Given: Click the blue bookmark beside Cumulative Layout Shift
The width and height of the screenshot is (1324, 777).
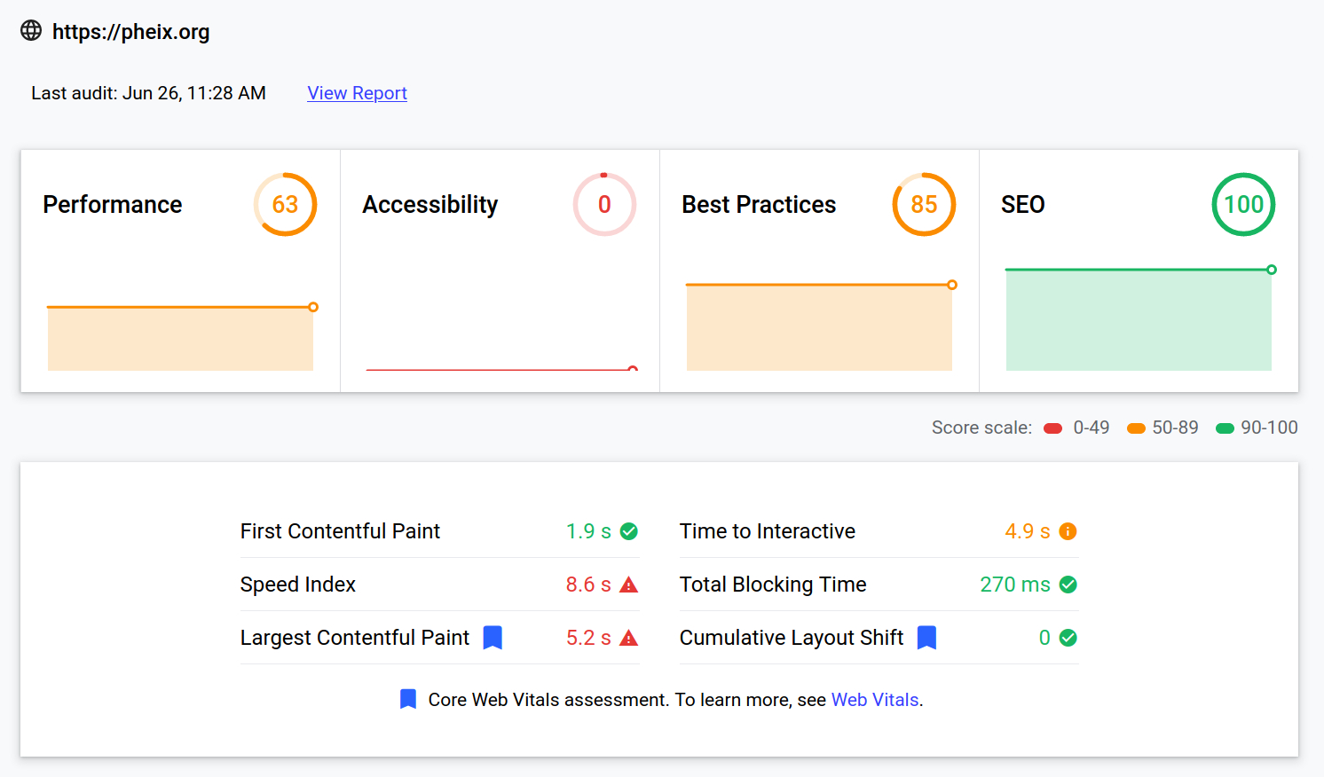Looking at the screenshot, I should coord(926,638).
